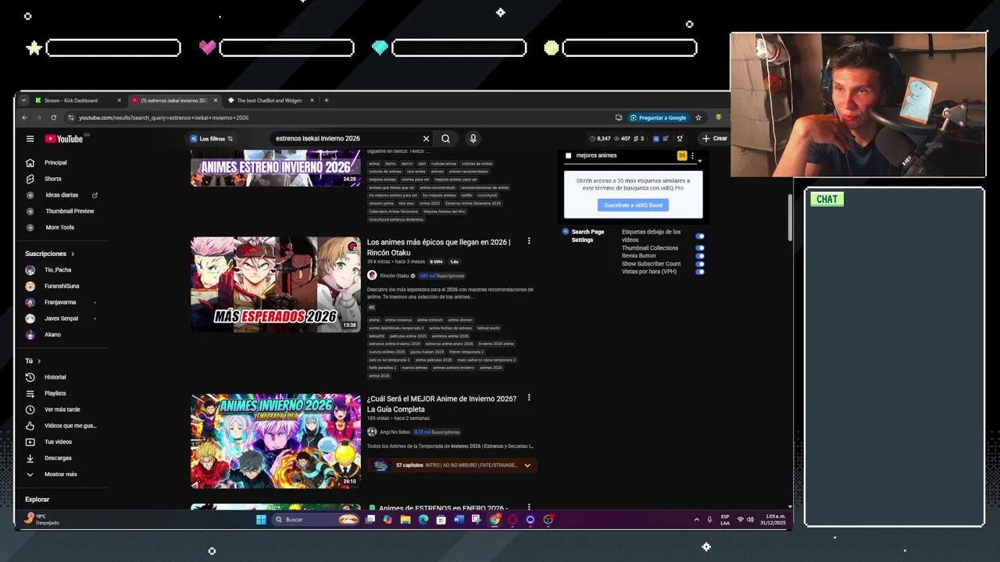Viewport: 1000px width, 562px height.
Task: Open FuranshiSuna subscription channel
Action: [61, 286]
